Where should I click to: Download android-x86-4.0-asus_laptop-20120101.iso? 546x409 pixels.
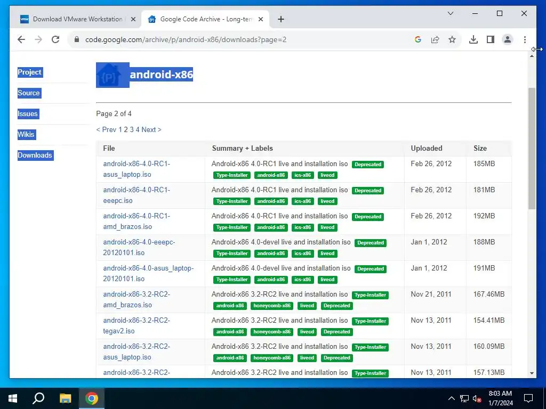(x=148, y=273)
